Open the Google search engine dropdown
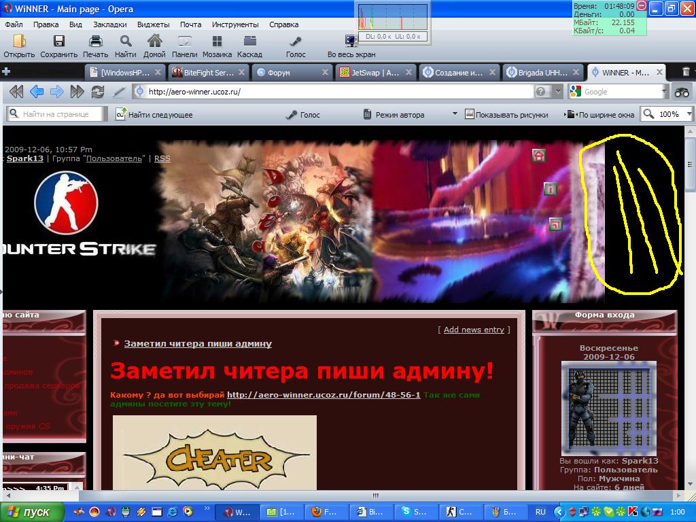The height and width of the screenshot is (522, 696). click(665, 92)
